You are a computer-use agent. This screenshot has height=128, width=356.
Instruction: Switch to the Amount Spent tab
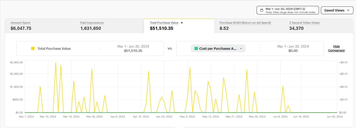pos(21,26)
